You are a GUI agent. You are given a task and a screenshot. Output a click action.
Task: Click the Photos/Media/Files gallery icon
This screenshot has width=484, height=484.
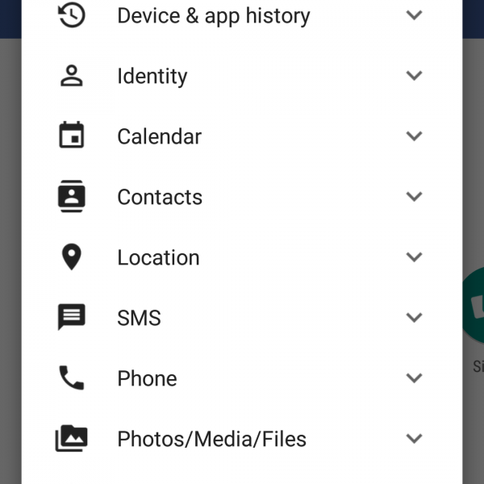72,439
